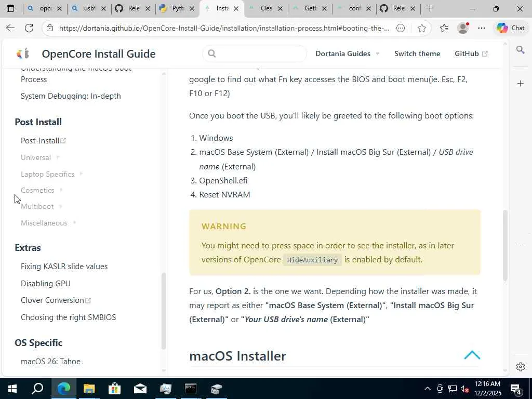Click sidebar search magnifier icon
Screen dimensions: 532x399
tap(521, 50)
